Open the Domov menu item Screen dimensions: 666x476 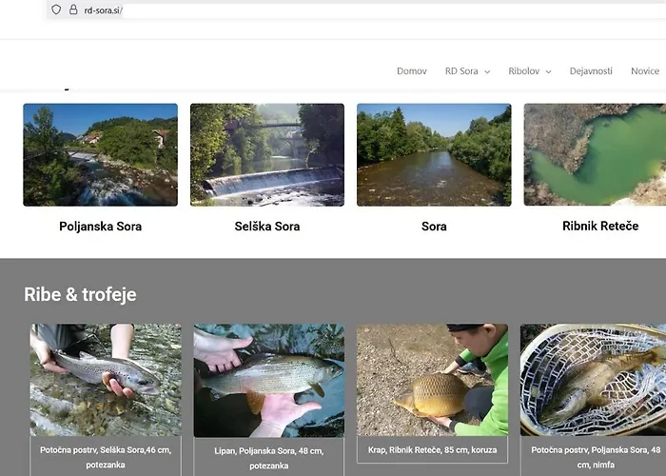(x=411, y=71)
